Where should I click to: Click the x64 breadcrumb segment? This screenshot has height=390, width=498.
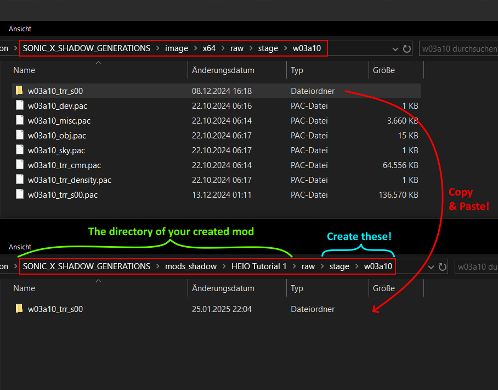pyautogui.click(x=209, y=48)
